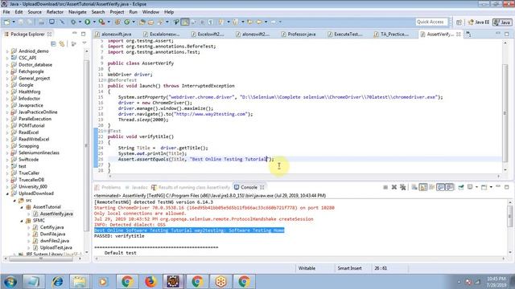Toggle Link with Editor in Package Explorer
This screenshot has width=515, height=289.
click(62, 43)
